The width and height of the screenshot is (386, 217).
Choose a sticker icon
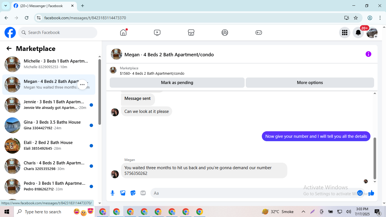click(x=133, y=193)
